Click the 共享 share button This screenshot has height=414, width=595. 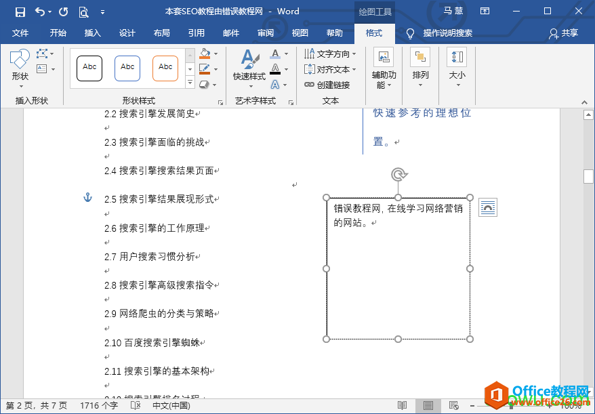pos(564,33)
